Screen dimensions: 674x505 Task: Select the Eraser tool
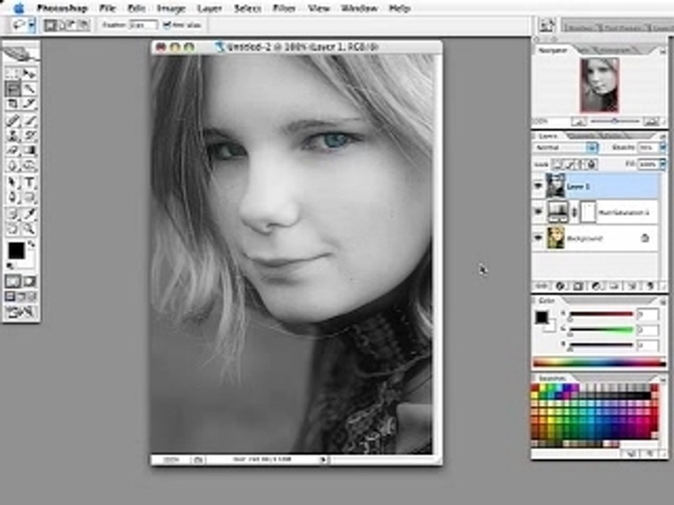pyautogui.click(x=13, y=151)
